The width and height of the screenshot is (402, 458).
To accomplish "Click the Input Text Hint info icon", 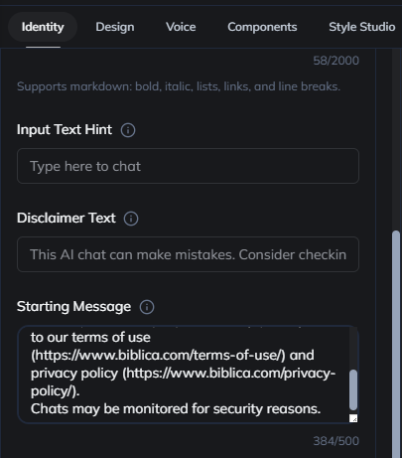I will [x=128, y=130].
